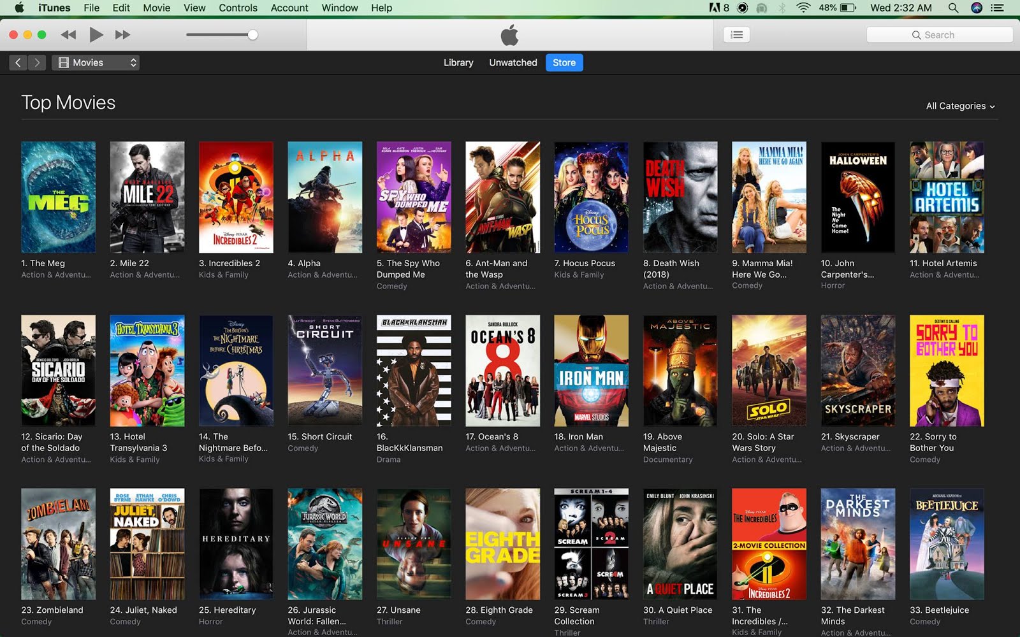The width and height of the screenshot is (1020, 637).
Task: Click the '24. Juliet, Naked' title
Action: [x=143, y=610]
